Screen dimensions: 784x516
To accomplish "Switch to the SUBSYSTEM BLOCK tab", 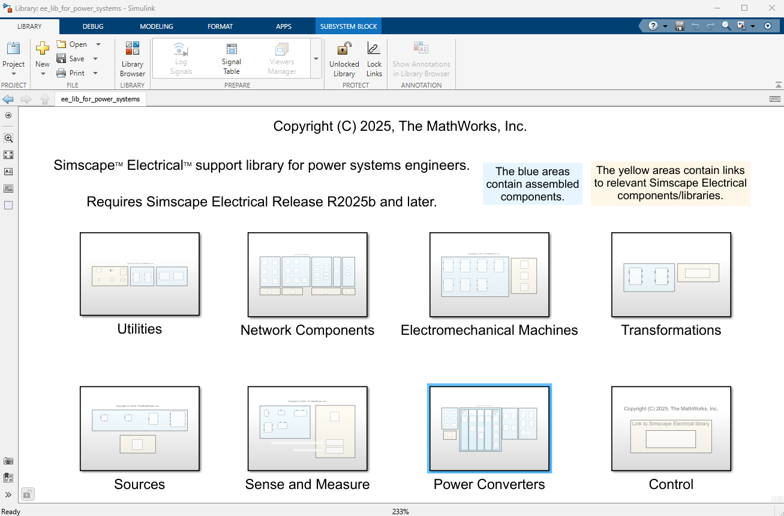I will point(349,26).
